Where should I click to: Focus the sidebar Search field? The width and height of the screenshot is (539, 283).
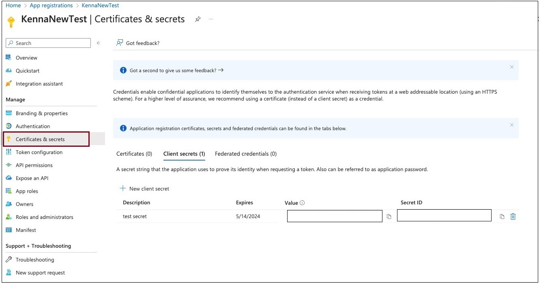tap(49, 43)
